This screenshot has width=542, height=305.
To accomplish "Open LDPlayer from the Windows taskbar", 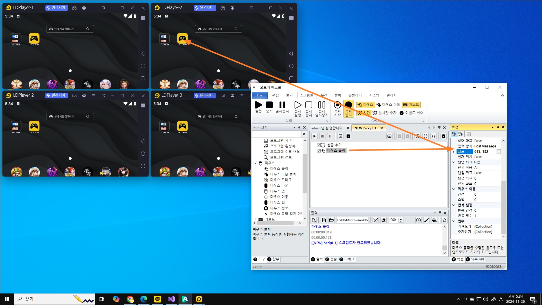I will tap(199, 299).
